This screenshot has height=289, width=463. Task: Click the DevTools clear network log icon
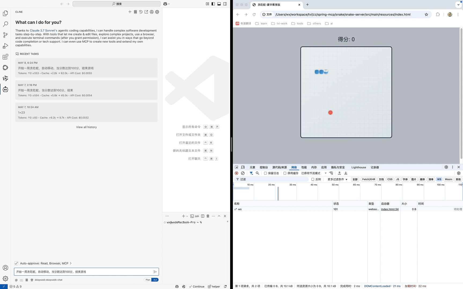pyautogui.click(x=243, y=173)
